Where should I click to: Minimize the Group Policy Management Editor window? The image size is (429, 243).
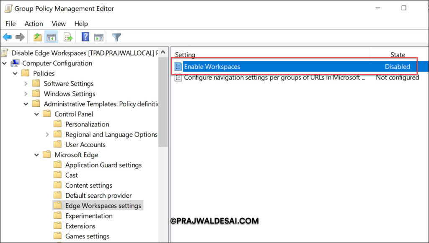378,8
